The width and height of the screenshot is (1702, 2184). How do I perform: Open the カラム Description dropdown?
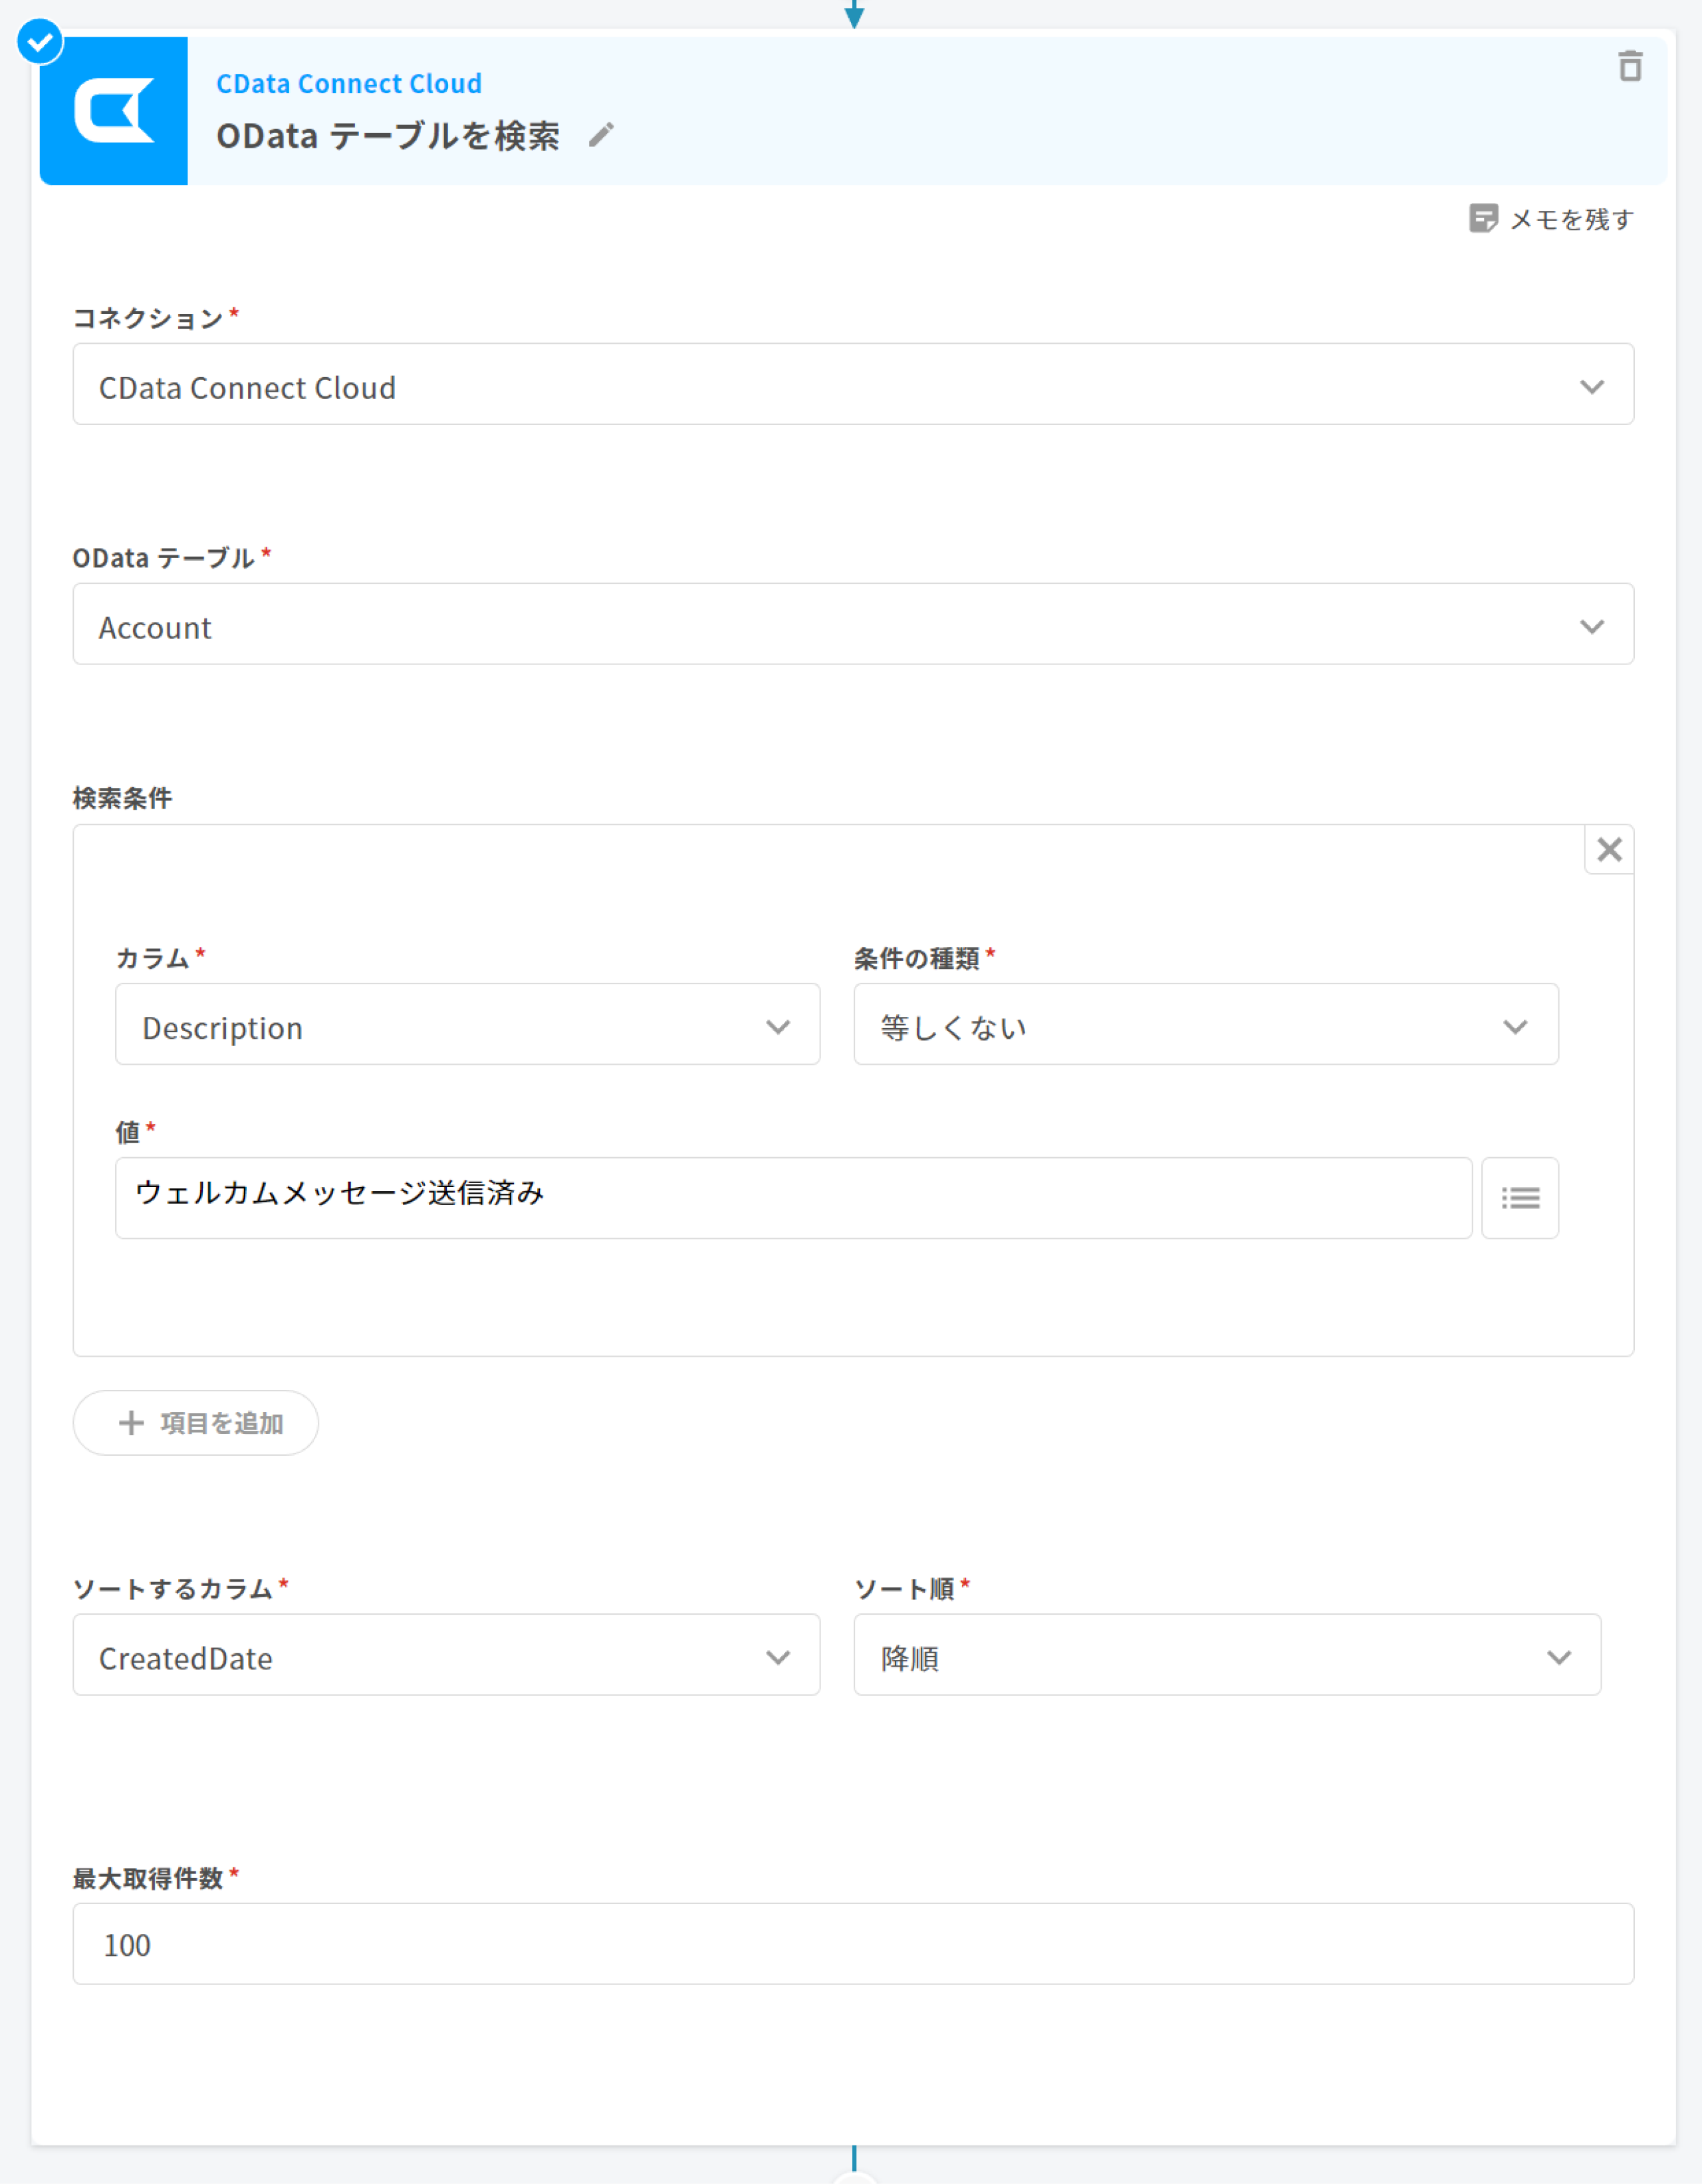467,1025
